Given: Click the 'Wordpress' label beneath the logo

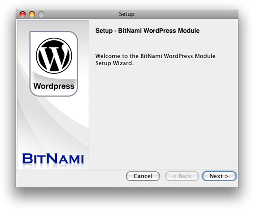Looking at the screenshot, I should coord(54,86).
